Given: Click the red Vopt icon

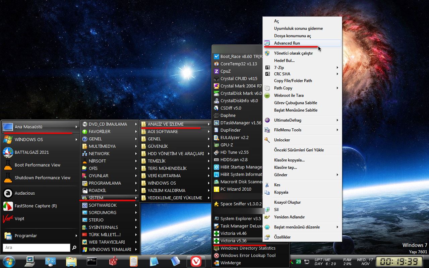Looking at the screenshot, I should click(8, 219).
